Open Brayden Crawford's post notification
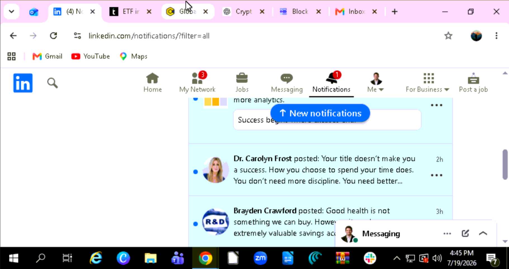 [320, 222]
